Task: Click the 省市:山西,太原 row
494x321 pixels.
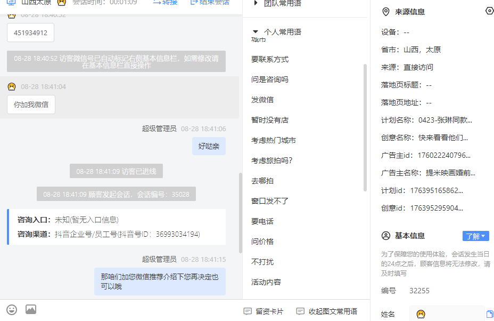Action: tap(411, 50)
